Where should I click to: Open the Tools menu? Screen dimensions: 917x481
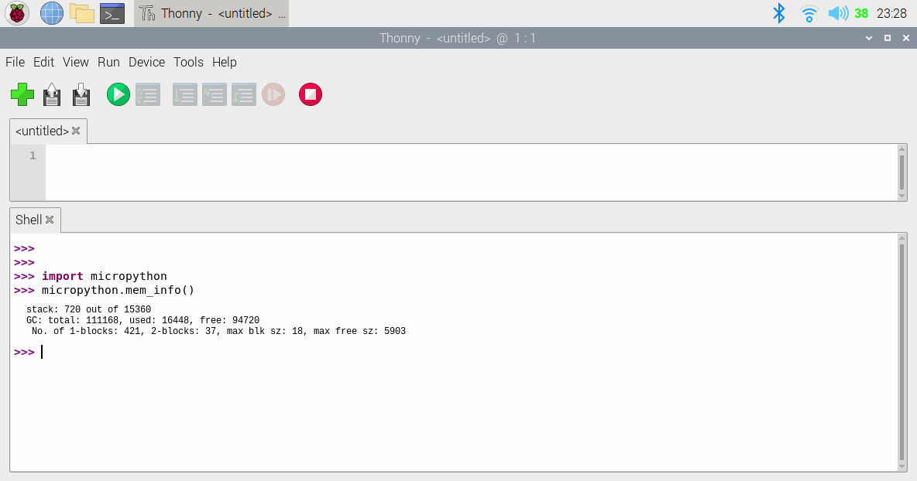coord(188,62)
